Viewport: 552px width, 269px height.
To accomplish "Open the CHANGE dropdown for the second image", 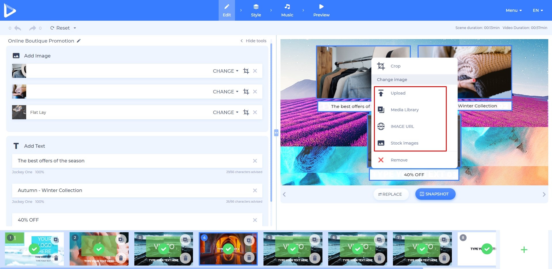I will (226, 92).
